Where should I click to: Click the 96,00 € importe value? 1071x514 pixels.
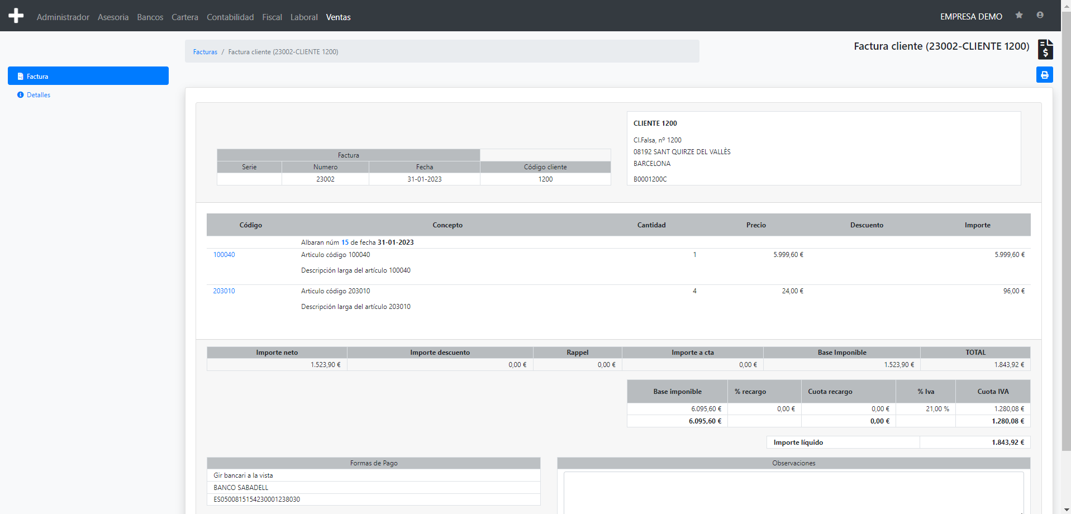pyautogui.click(x=1014, y=291)
